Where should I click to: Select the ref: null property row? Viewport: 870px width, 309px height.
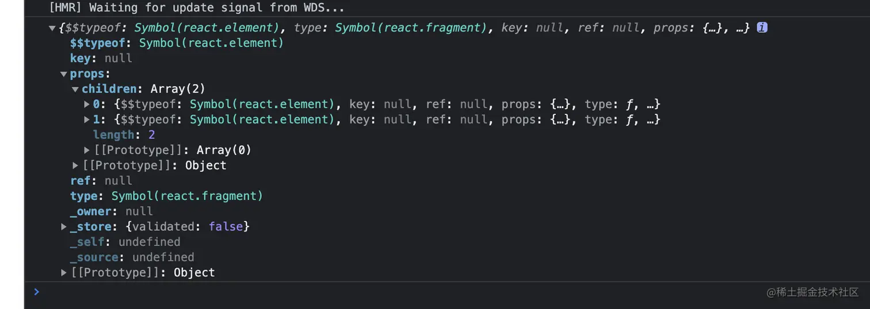[x=101, y=181]
